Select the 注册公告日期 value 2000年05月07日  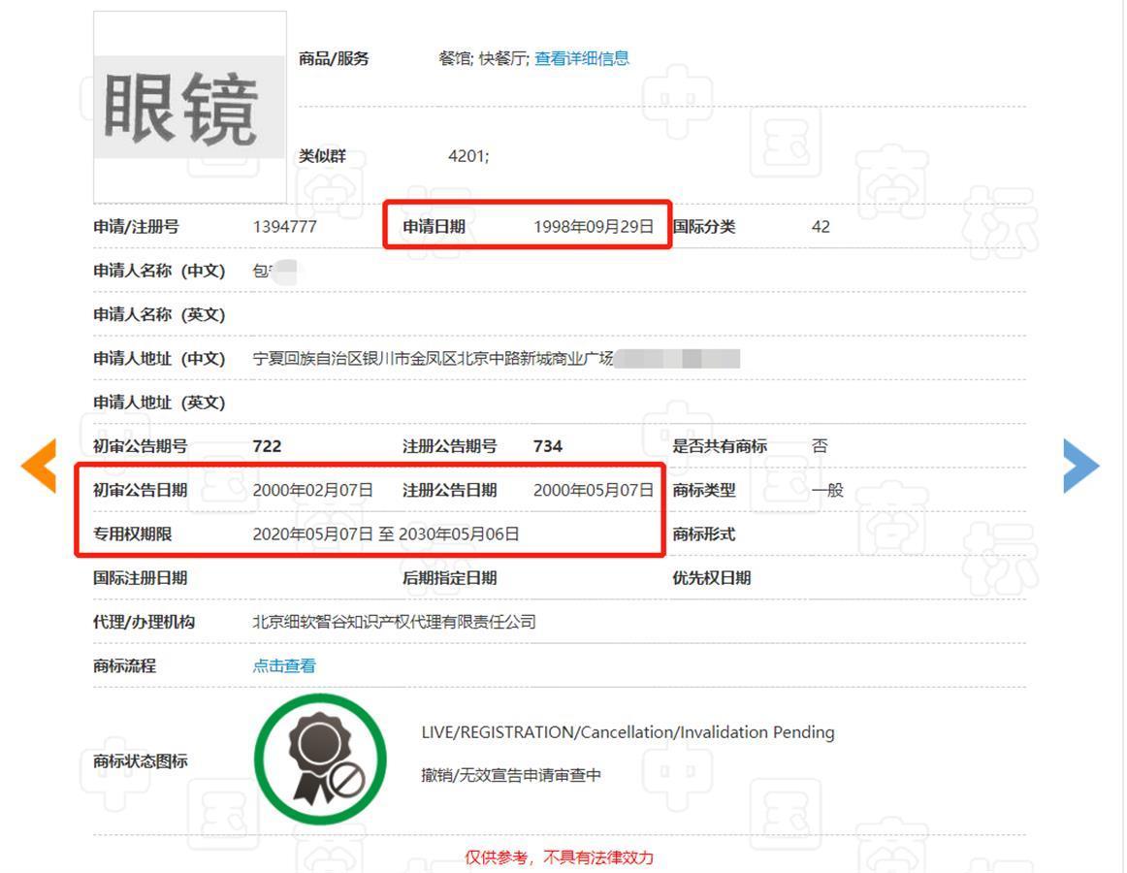594,490
